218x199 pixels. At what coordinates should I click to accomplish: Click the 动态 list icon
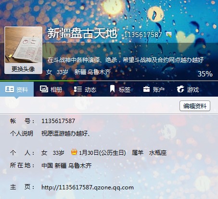tap(78, 89)
